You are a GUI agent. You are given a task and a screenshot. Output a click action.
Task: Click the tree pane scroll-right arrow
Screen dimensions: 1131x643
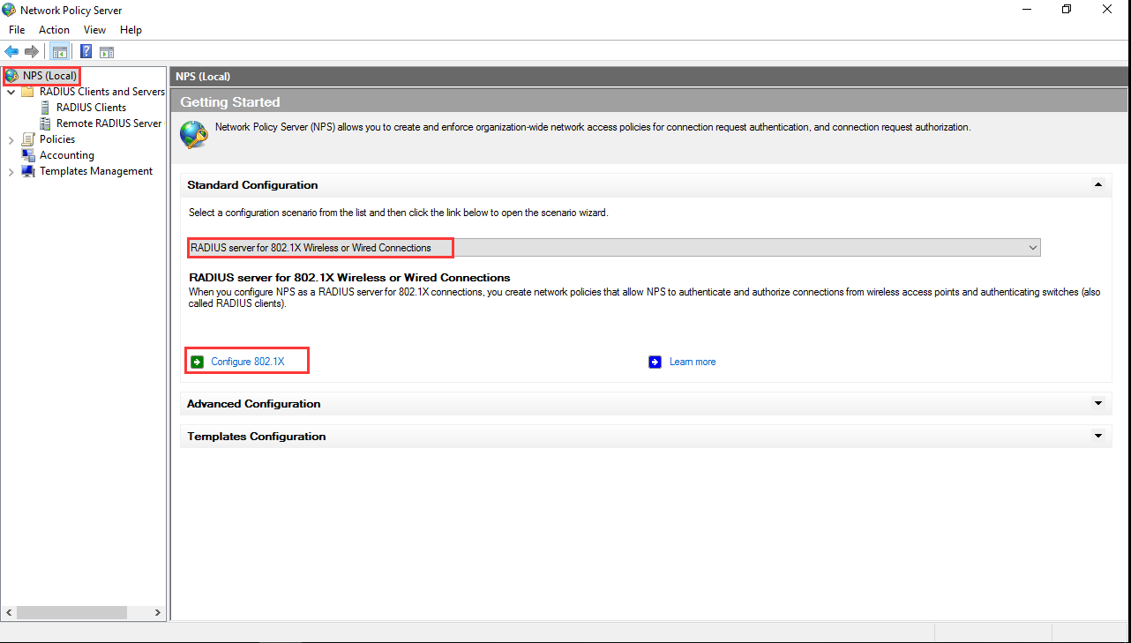pos(158,612)
